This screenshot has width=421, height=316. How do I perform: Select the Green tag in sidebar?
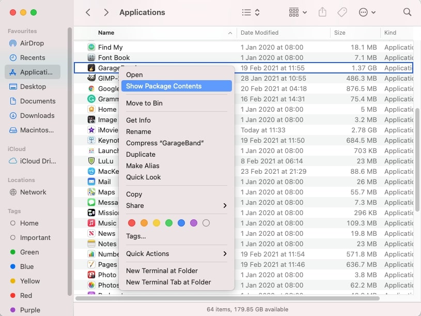tap(32, 252)
